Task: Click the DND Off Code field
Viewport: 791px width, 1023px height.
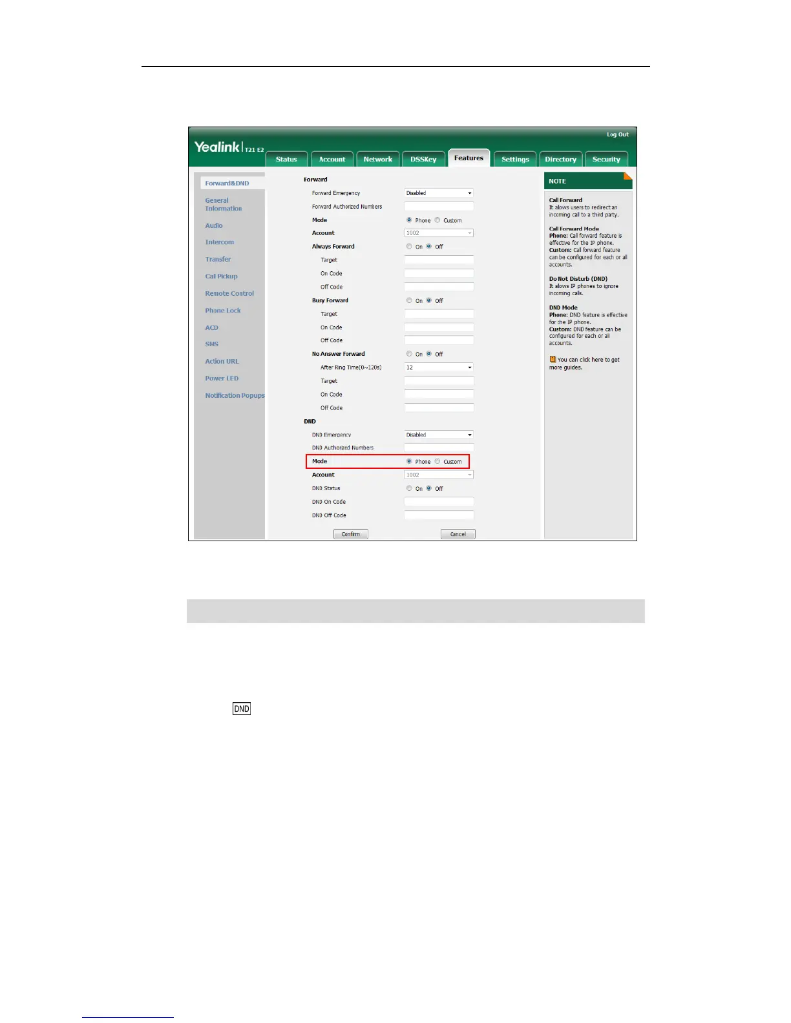Action: tap(439, 515)
